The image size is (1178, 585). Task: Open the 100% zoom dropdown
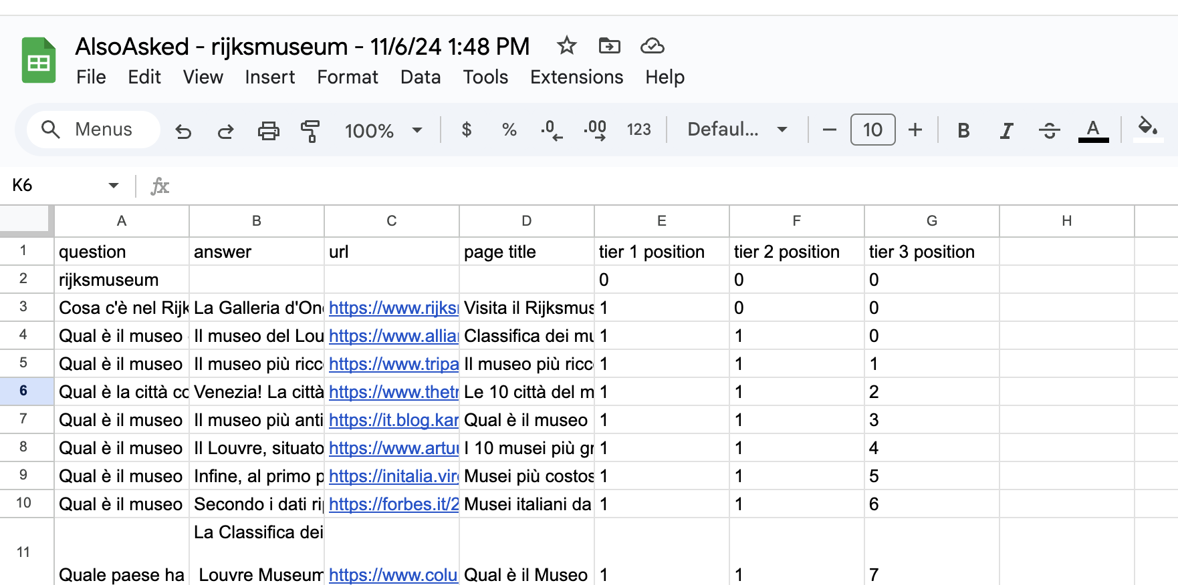383,130
